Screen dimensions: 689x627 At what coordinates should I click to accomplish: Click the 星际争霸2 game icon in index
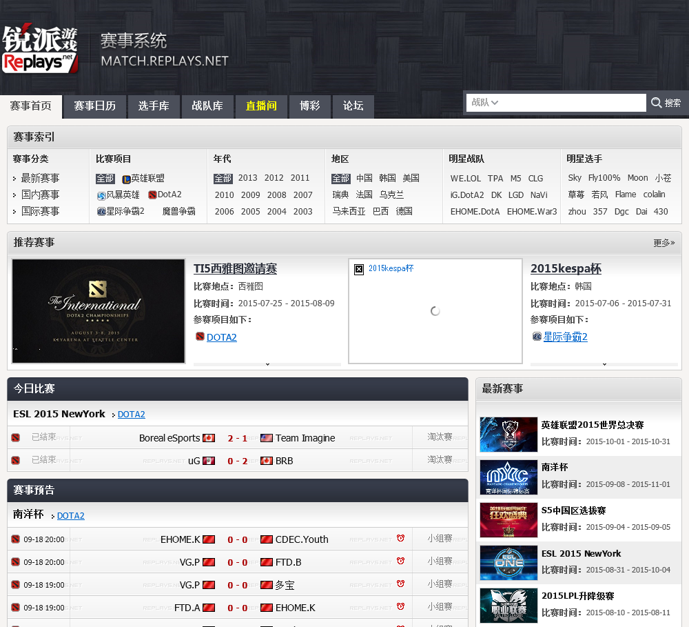101,212
